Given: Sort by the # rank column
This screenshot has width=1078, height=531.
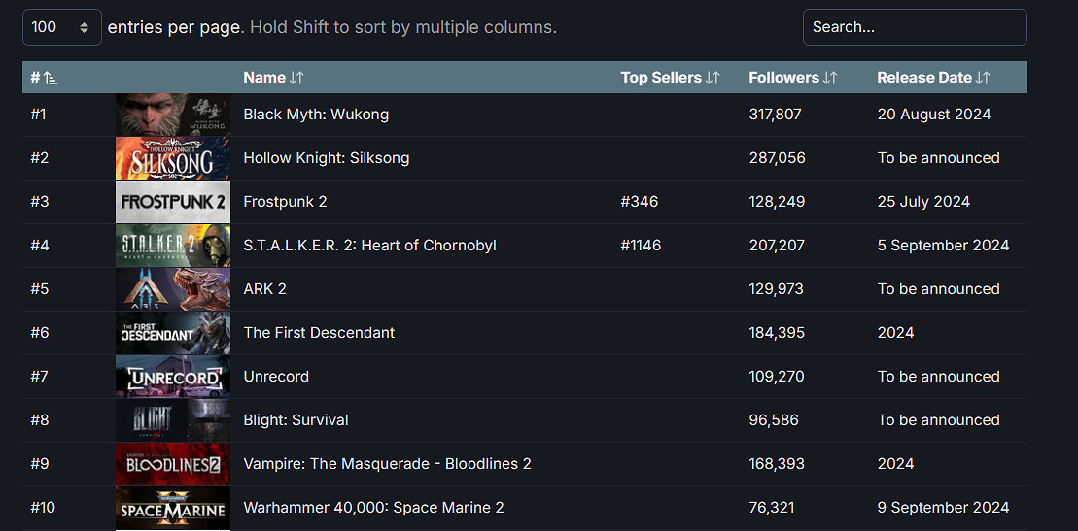Looking at the screenshot, I should coord(44,78).
